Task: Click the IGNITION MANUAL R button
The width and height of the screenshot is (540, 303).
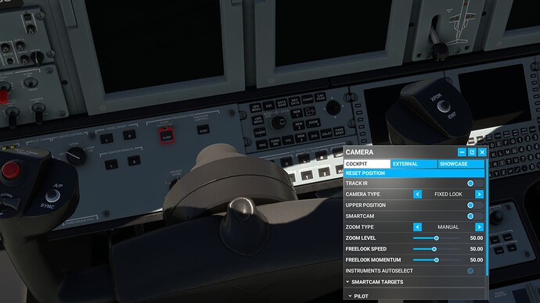Action: pyautogui.click(x=134, y=160)
